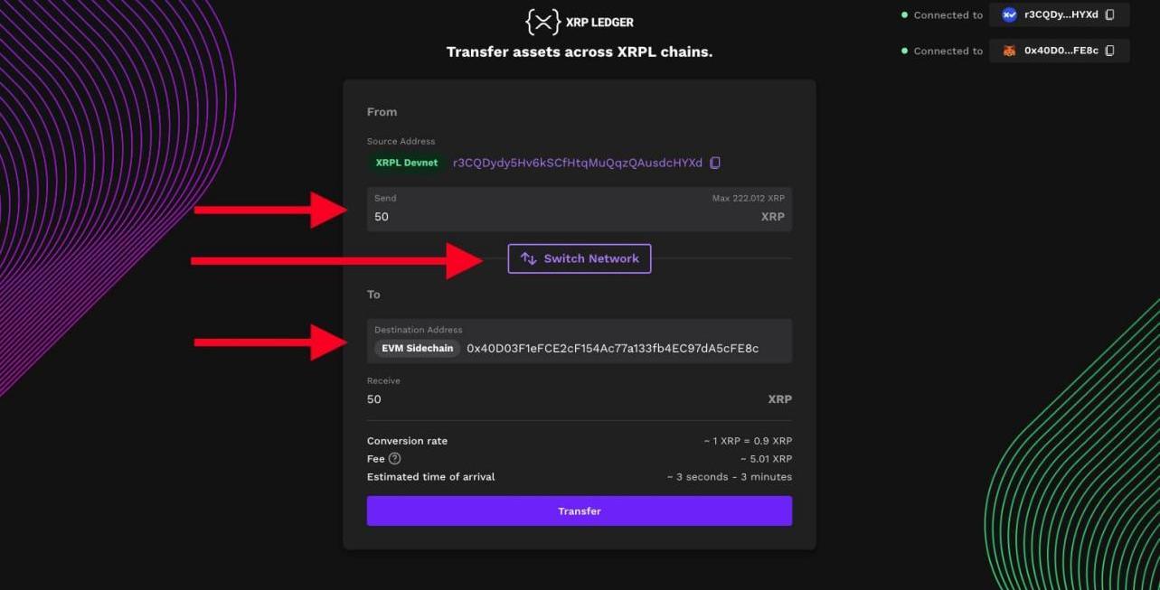
Task: Open the 0x40D0...FE8c connected wallet chip
Action: click(1060, 51)
